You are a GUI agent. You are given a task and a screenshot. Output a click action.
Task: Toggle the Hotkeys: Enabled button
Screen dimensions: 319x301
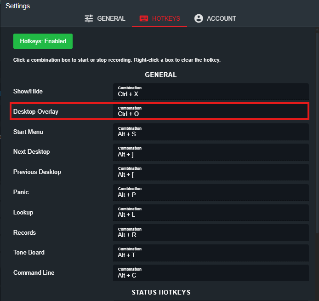[43, 41]
